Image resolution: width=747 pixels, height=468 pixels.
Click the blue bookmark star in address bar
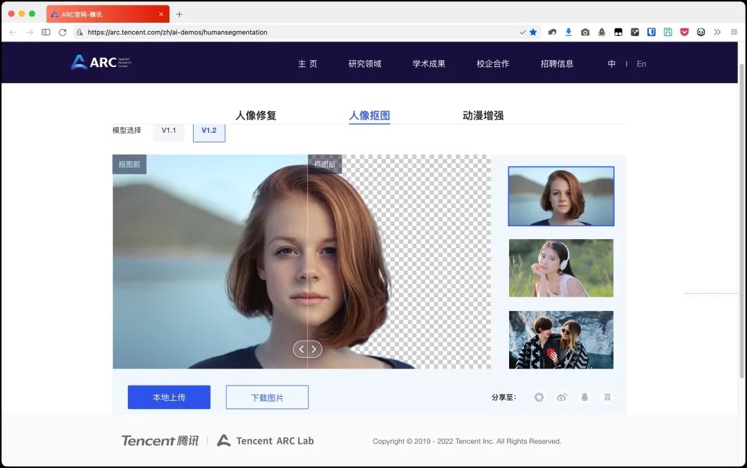(533, 32)
